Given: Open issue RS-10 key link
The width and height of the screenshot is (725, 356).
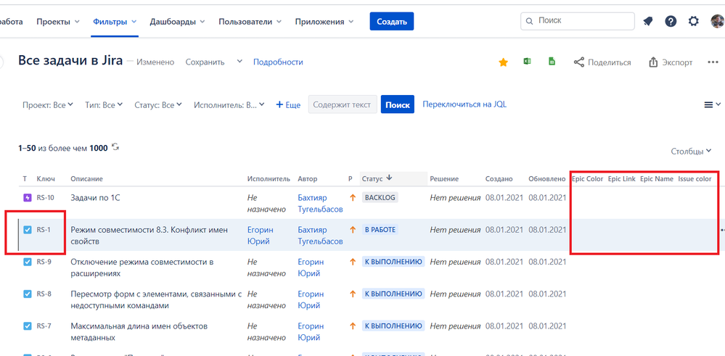Looking at the screenshot, I should (45, 198).
